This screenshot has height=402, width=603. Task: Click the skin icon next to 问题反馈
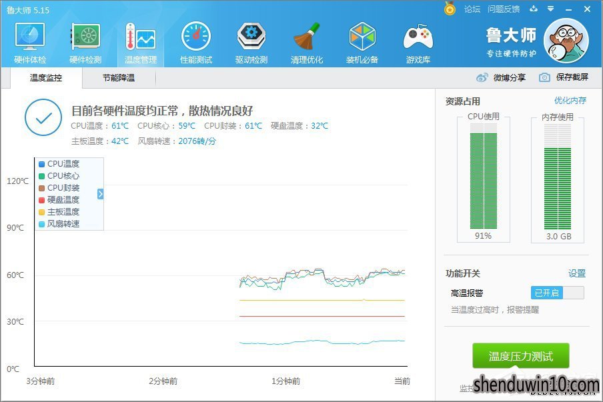[x=534, y=9]
